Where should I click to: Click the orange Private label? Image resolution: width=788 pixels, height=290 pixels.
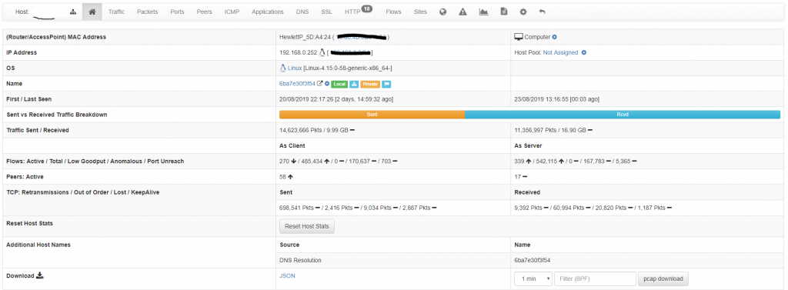370,84
